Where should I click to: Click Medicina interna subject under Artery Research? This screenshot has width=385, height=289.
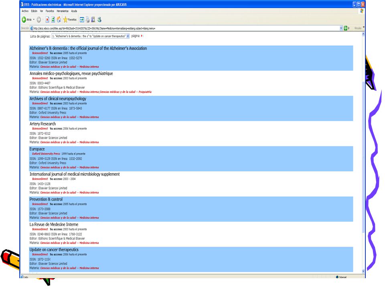[x=69, y=142]
